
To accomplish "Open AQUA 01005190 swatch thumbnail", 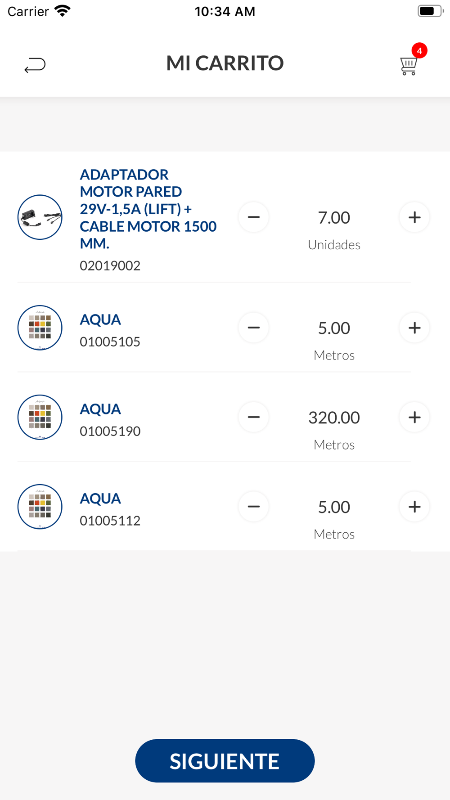I will tap(40, 417).
